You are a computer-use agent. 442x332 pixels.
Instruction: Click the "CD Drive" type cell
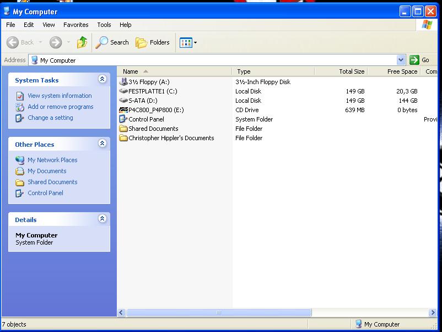click(x=247, y=110)
